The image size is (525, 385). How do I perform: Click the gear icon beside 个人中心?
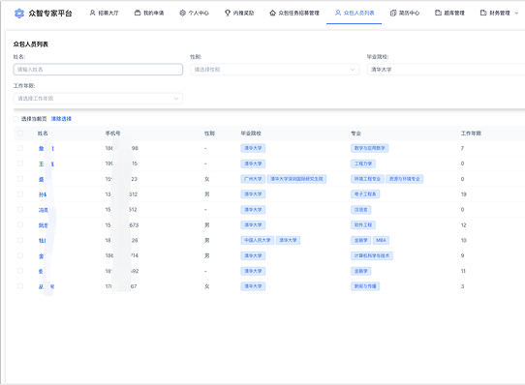pos(182,13)
